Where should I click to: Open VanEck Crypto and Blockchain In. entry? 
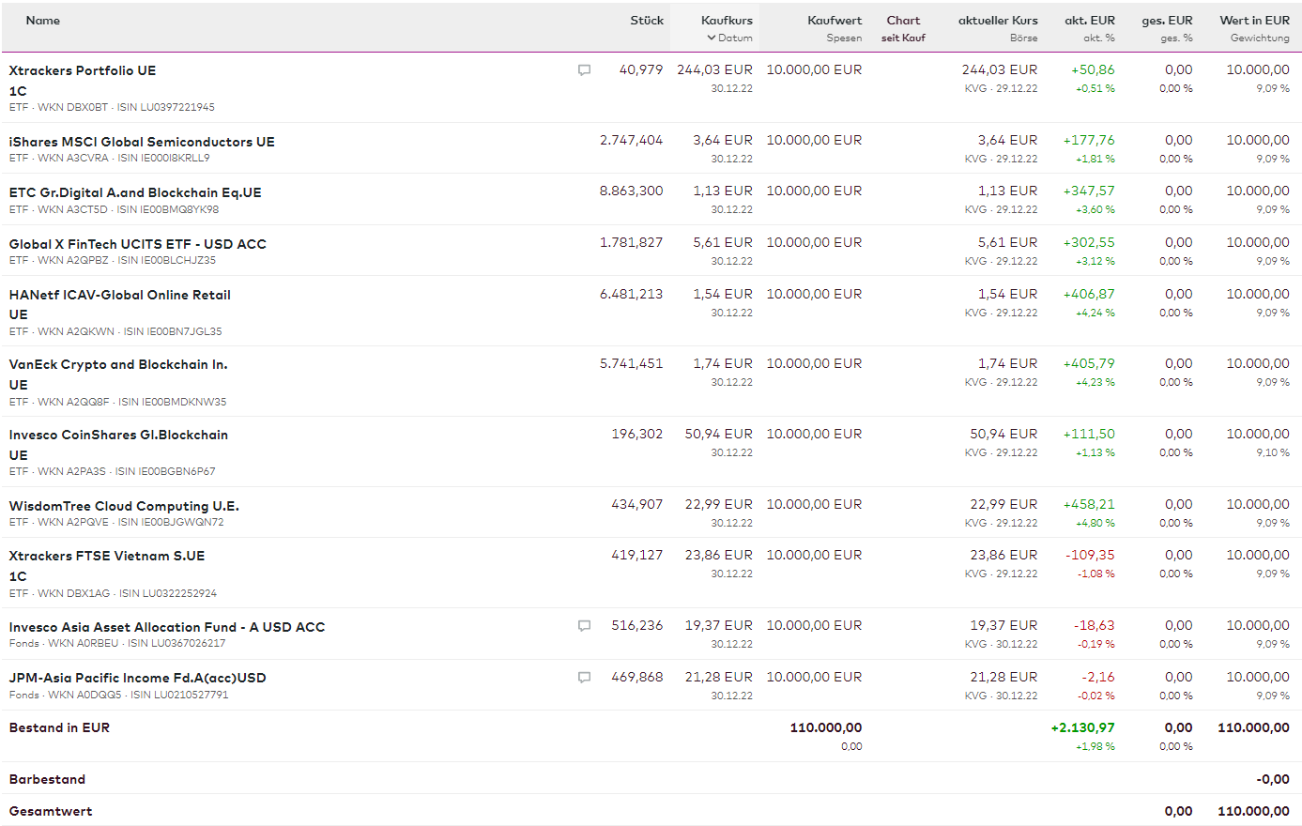point(118,364)
